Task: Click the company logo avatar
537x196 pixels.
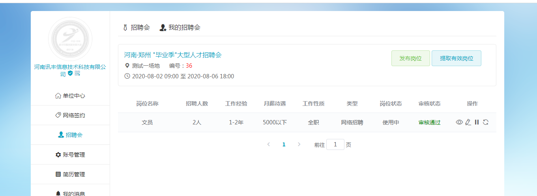Action: [70, 39]
